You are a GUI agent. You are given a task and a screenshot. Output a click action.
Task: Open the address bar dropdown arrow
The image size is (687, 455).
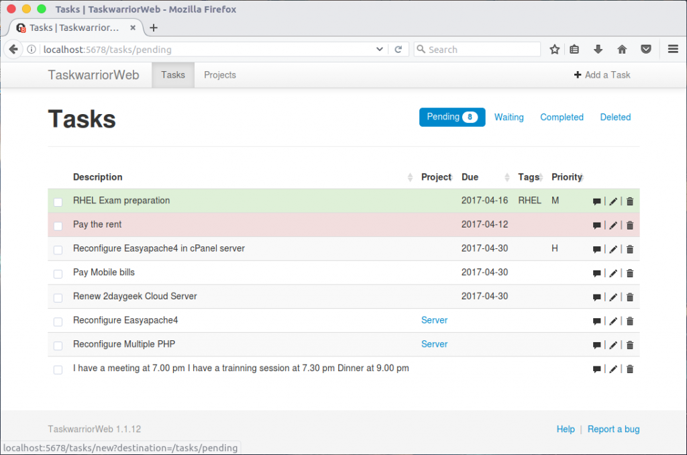tap(379, 49)
